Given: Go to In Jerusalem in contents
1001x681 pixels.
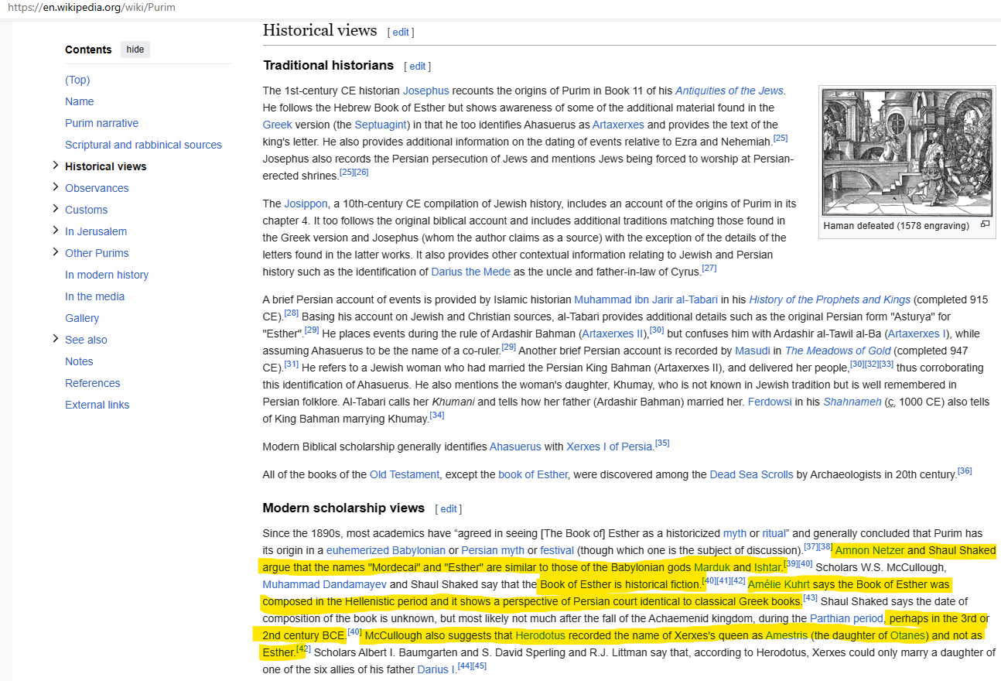Looking at the screenshot, I should pyautogui.click(x=96, y=231).
